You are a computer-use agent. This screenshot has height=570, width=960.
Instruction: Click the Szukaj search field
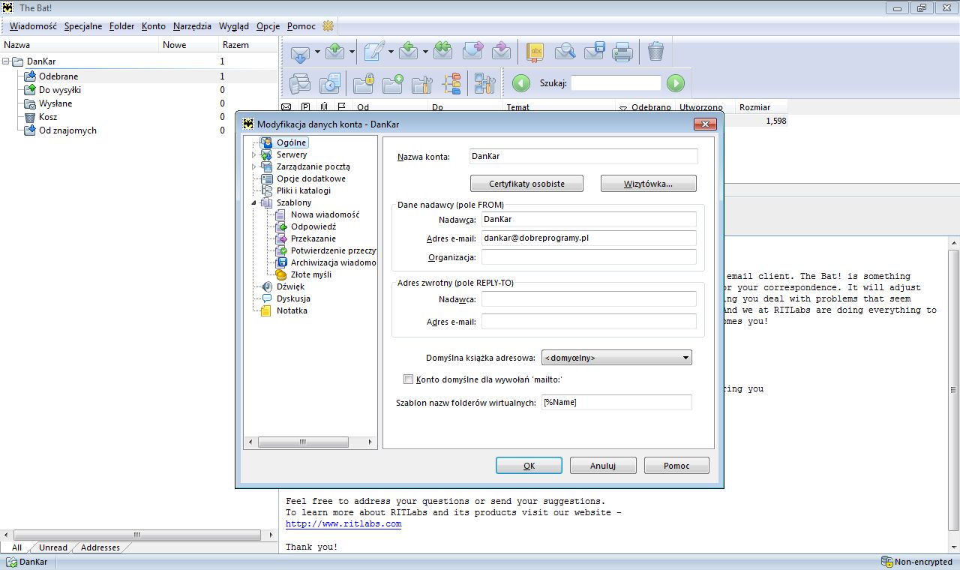(616, 83)
